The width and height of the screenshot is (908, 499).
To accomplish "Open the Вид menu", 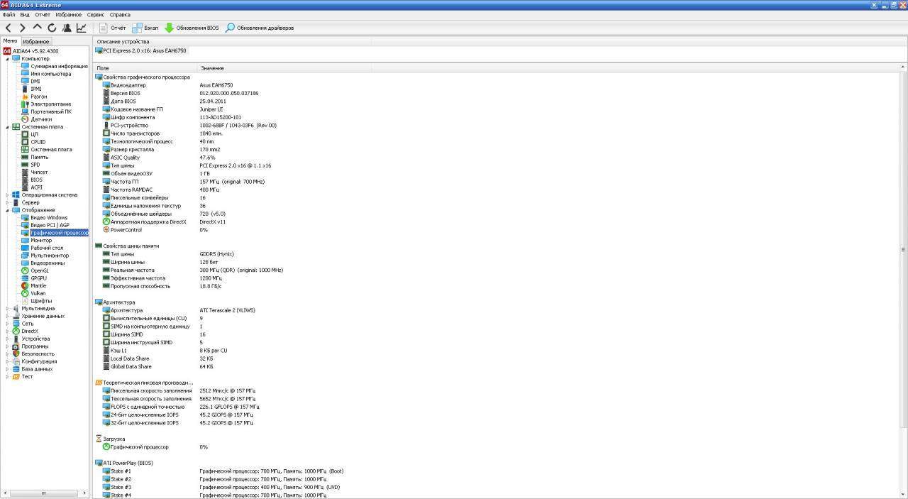I will pos(25,14).
